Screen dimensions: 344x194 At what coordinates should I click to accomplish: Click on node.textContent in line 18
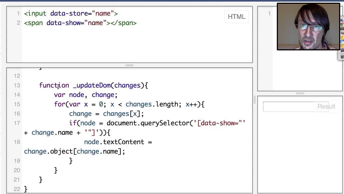[x=114, y=142]
